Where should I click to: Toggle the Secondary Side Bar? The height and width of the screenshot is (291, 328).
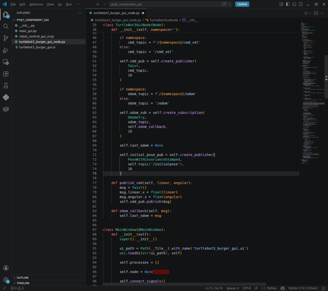point(300,4)
